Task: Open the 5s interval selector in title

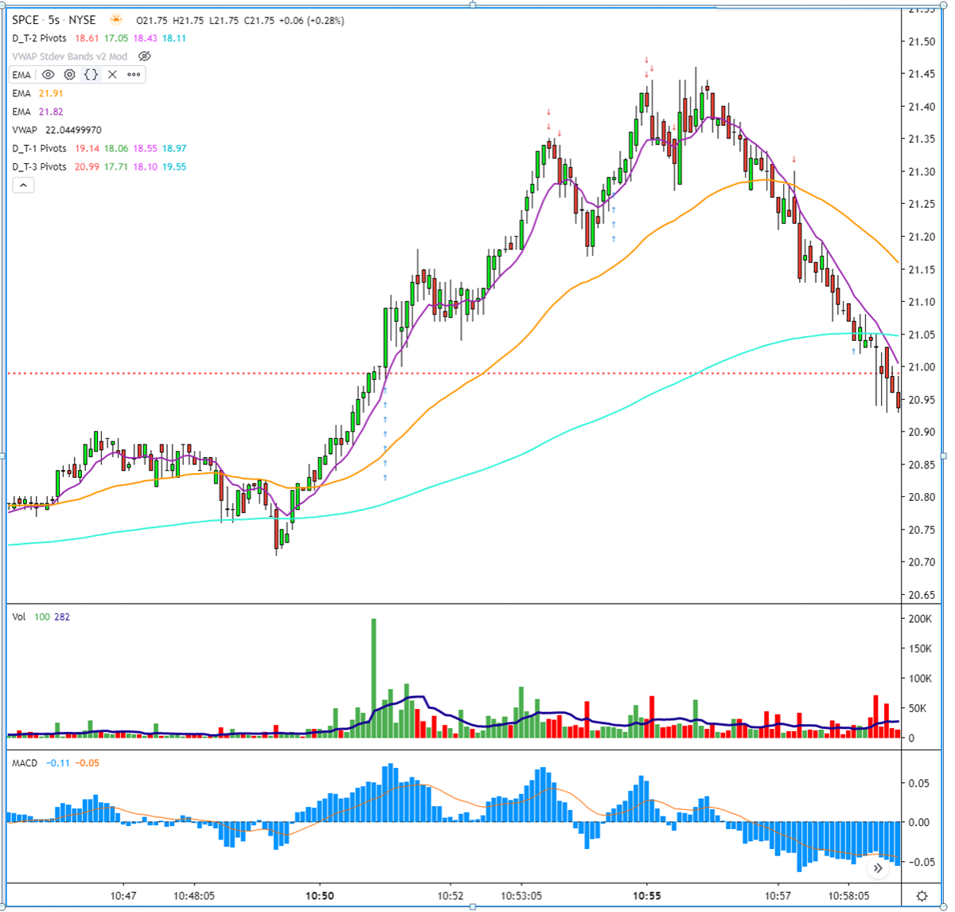Action: pyautogui.click(x=54, y=20)
